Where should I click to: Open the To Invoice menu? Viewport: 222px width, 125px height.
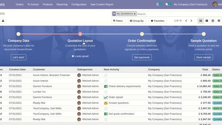(33, 5)
